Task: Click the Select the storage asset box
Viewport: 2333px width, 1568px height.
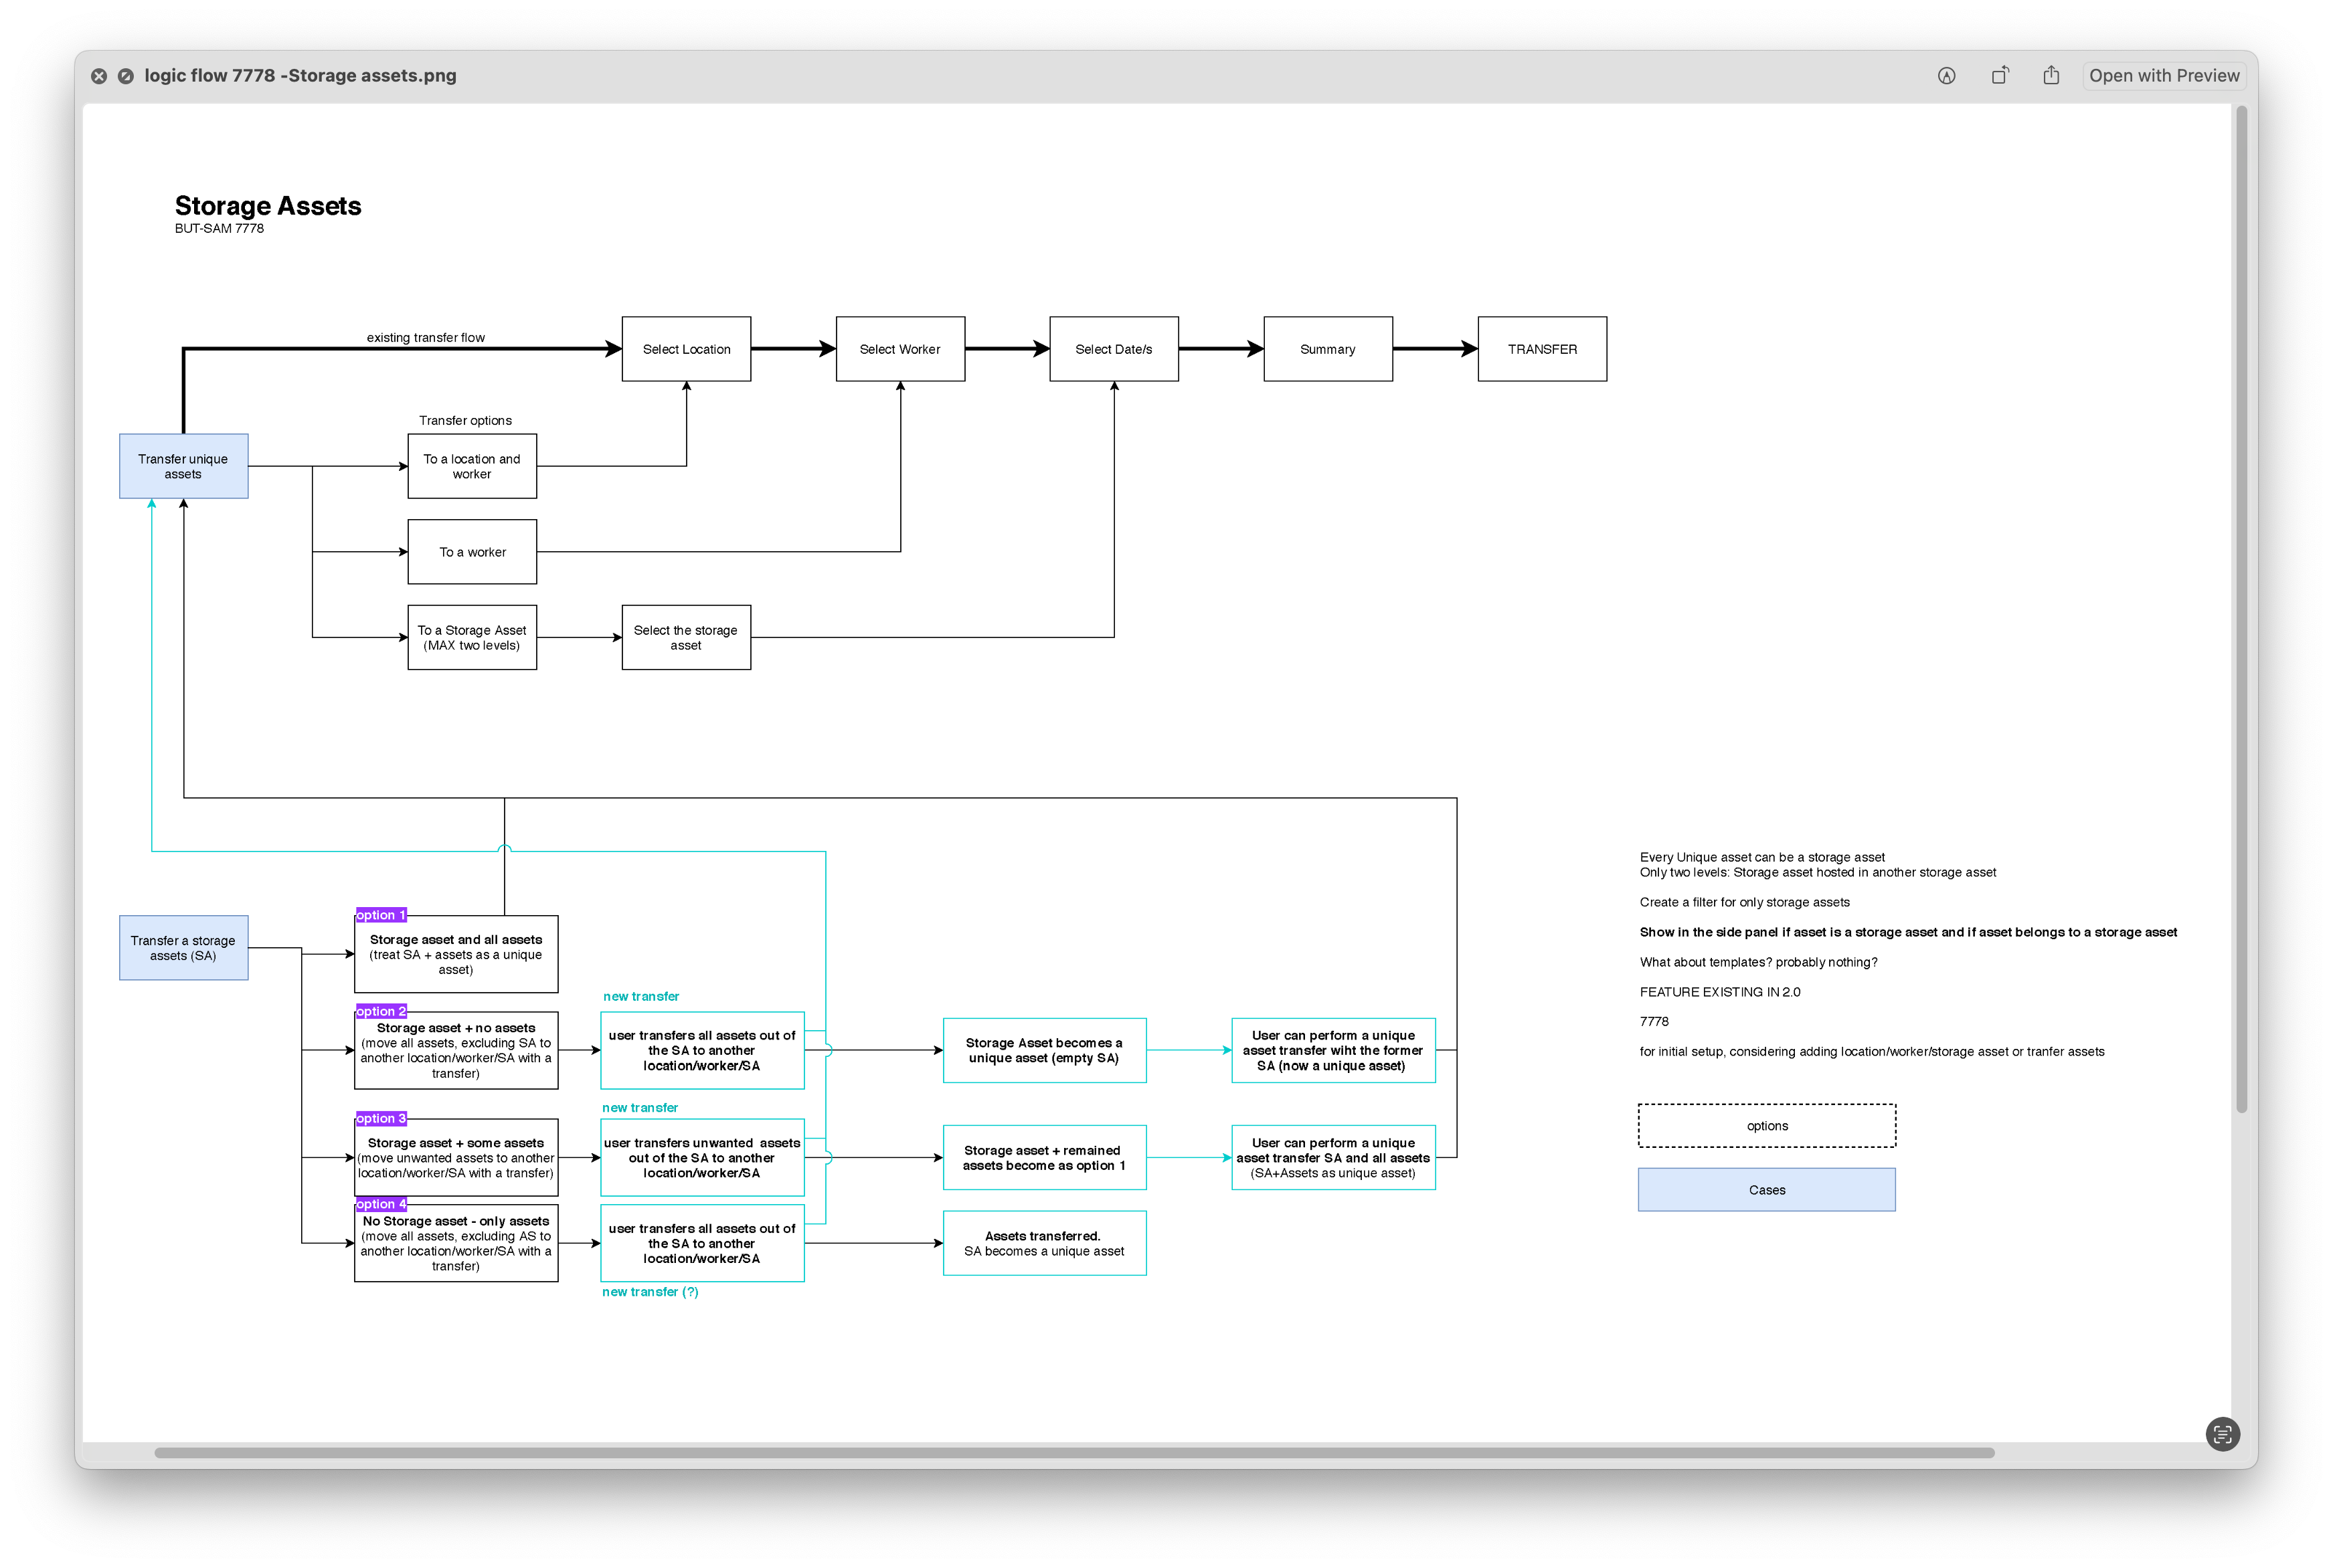Action: pos(685,637)
